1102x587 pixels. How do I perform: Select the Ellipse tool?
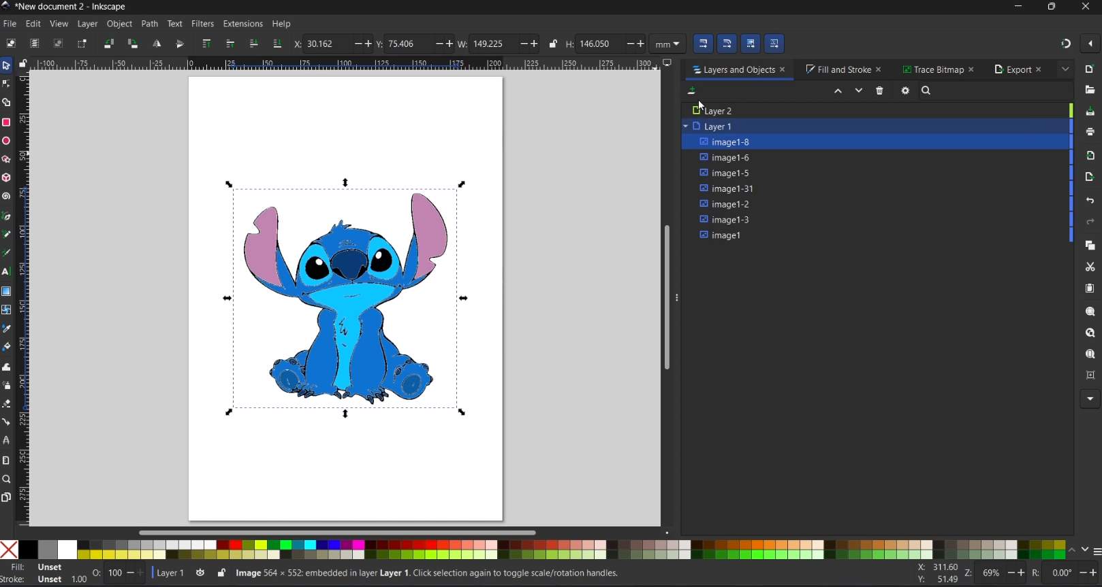pyautogui.click(x=6, y=141)
